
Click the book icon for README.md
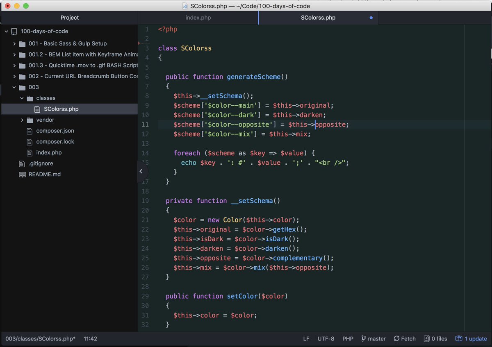coord(22,175)
